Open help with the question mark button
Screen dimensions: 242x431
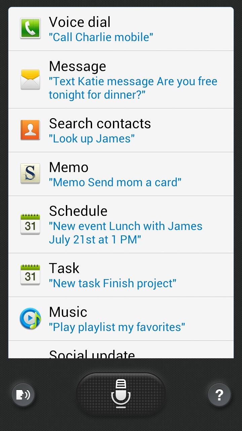pos(219,394)
